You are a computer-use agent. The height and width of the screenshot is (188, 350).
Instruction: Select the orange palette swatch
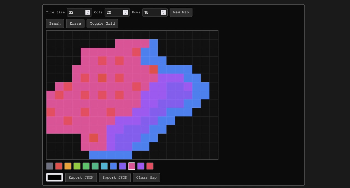pos(68,166)
